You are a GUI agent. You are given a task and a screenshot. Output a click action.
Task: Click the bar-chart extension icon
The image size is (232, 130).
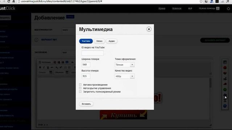coord(222,1)
